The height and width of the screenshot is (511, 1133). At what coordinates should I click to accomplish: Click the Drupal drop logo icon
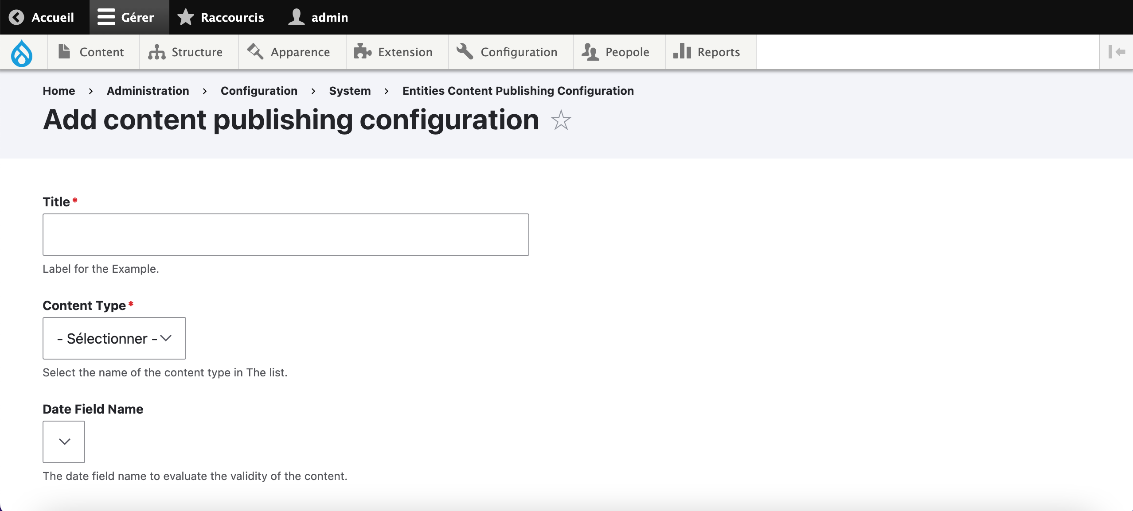22,52
